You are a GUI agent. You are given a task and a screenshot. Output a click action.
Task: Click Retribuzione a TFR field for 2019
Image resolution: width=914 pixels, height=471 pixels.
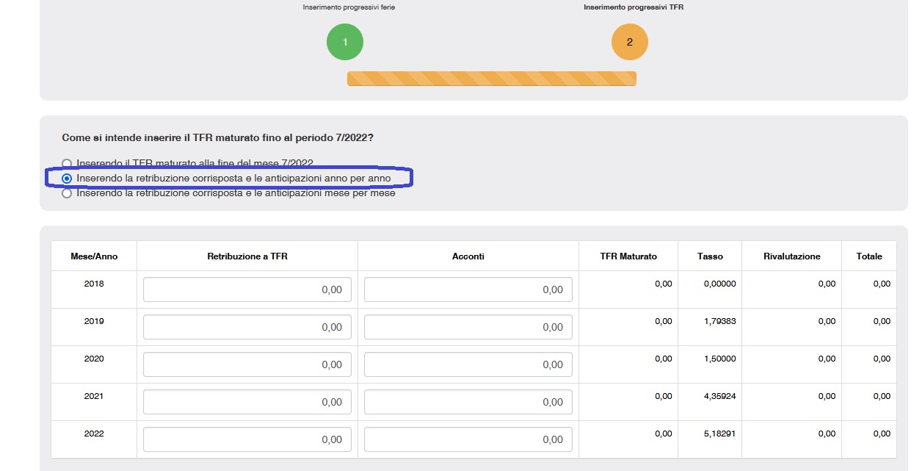tap(247, 327)
